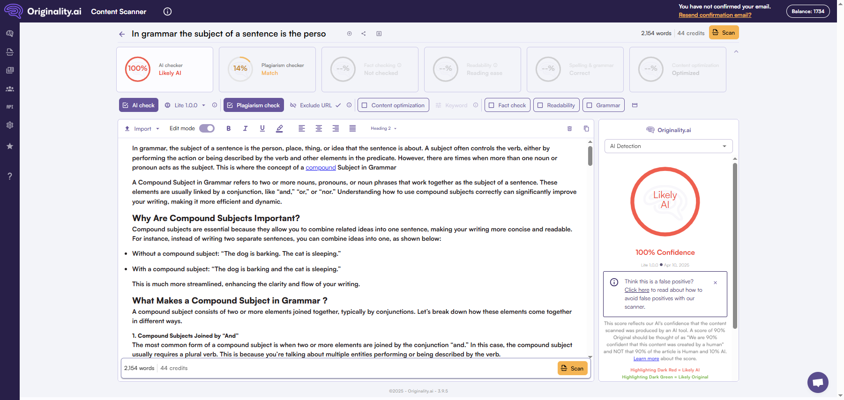
Task: Go back using the left arrow
Action: tap(122, 34)
